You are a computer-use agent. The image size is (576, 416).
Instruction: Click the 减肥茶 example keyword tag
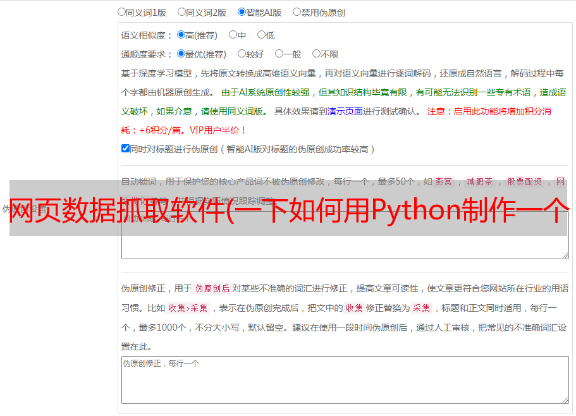click(479, 181)
